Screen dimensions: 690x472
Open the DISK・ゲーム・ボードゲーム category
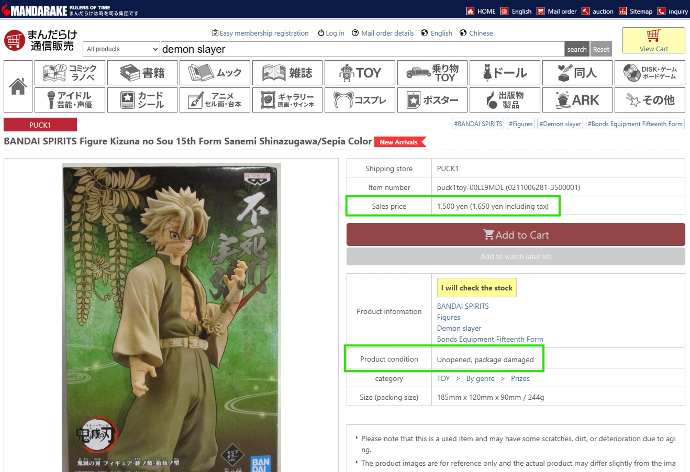[x=650, y=72]
